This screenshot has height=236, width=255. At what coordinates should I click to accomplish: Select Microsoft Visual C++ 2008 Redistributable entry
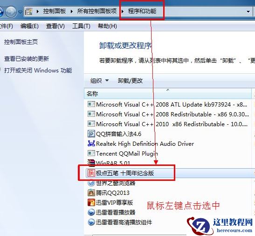point(172,114)
